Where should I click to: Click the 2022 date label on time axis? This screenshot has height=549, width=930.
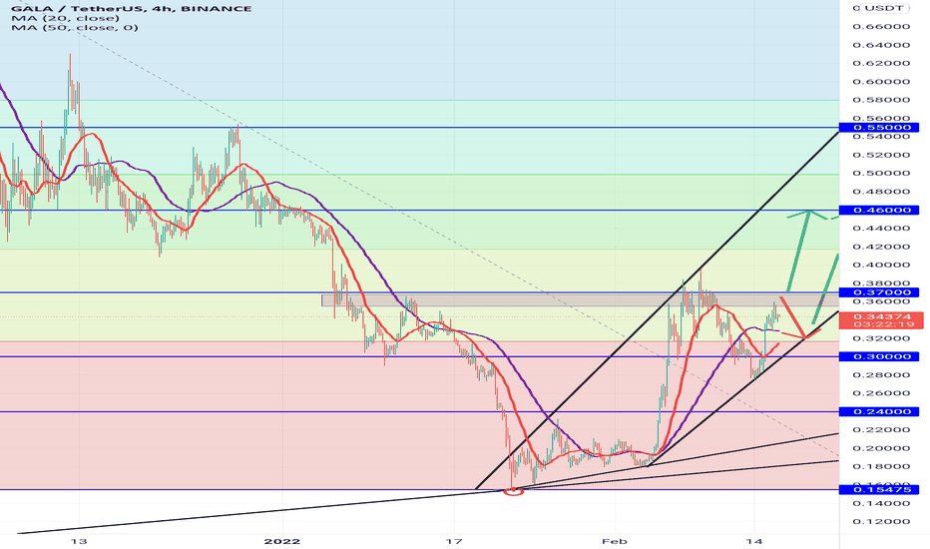(x=282, y=541)
